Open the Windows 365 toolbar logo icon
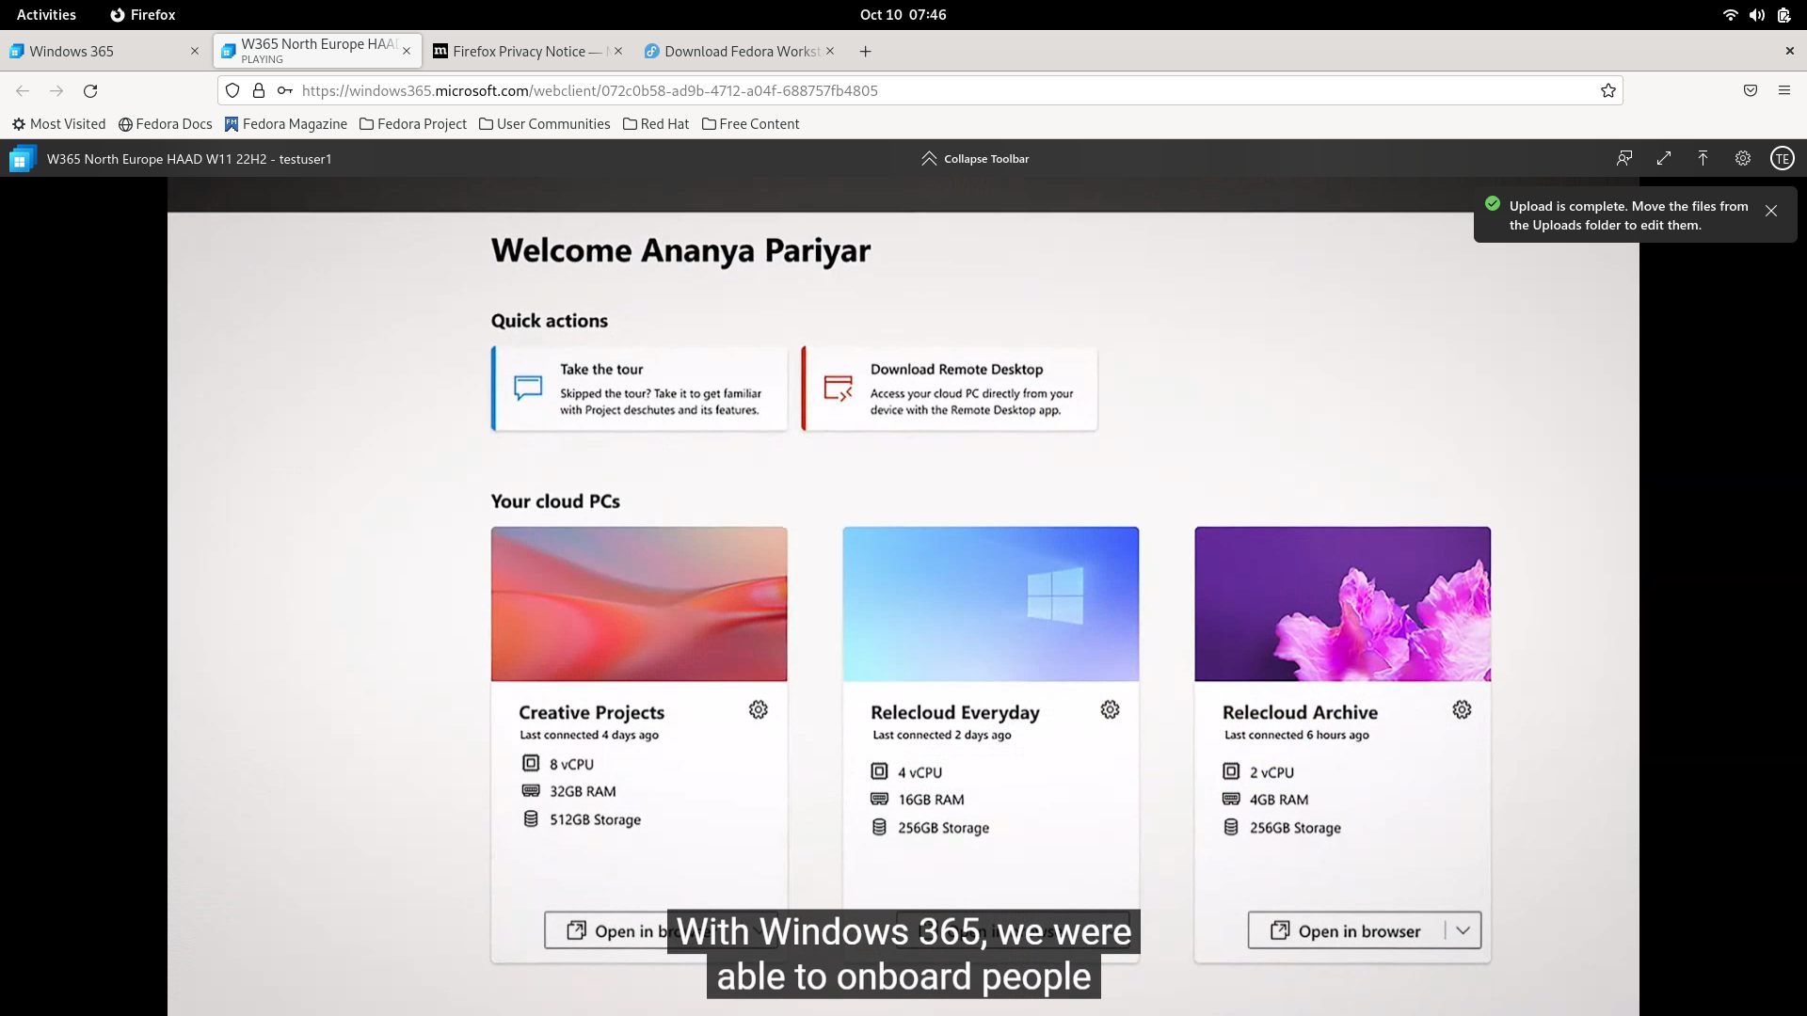The height and width of the screenshot is (1016, 1807). tap(22, 159)
